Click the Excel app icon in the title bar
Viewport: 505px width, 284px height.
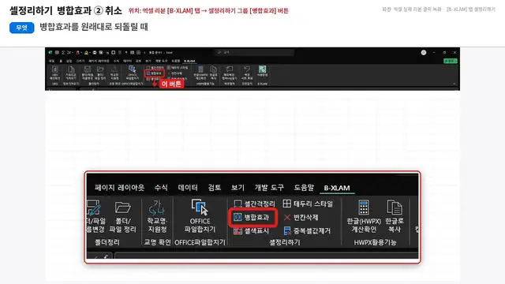click(x=50, y=53)
